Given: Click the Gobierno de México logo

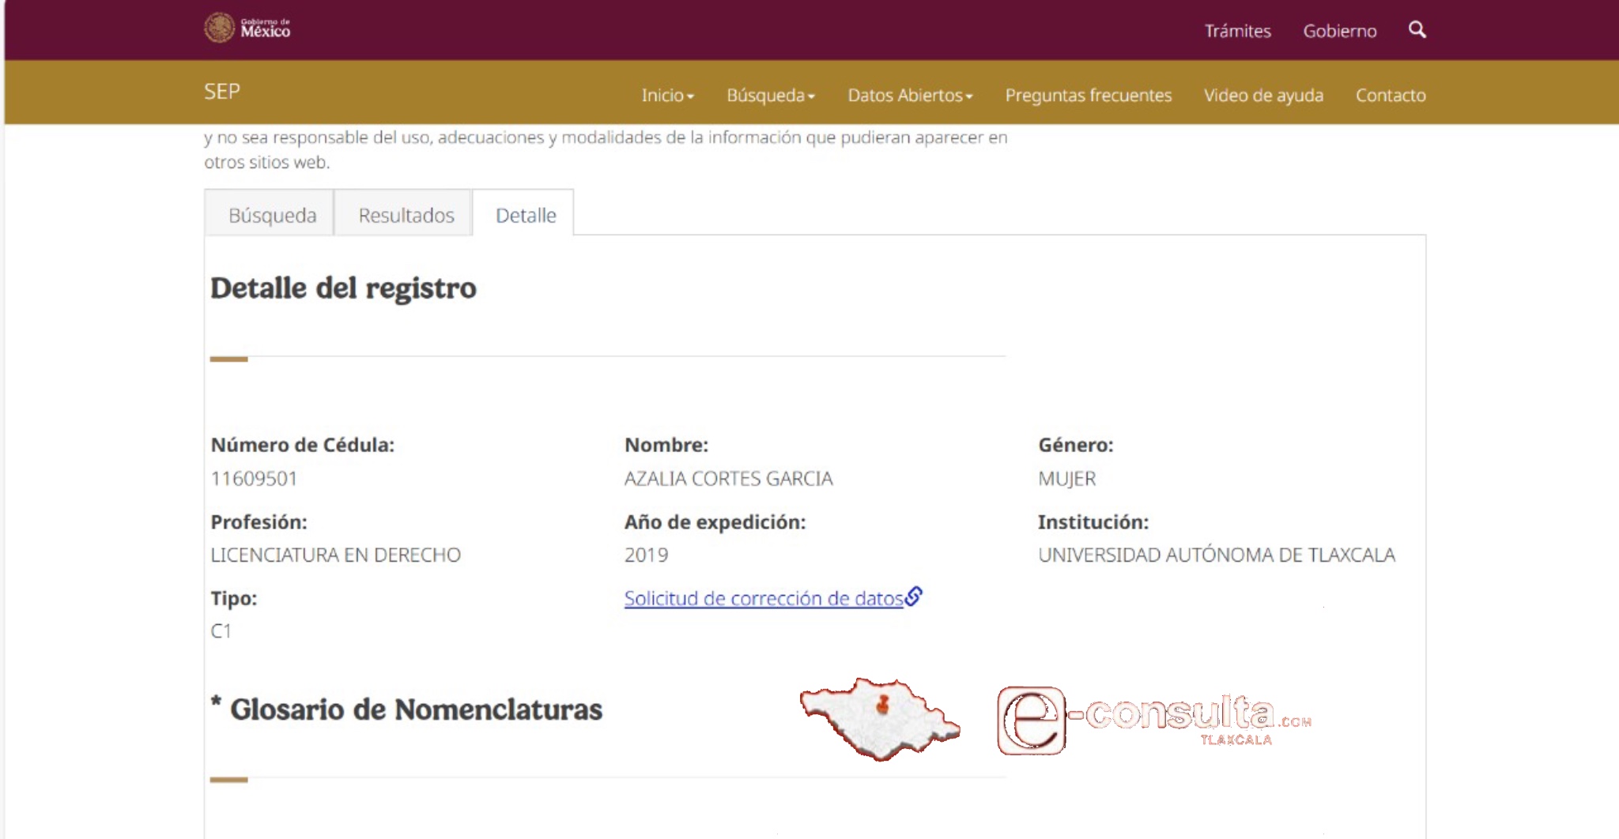Looking at the screenshot, I should [x=247, y=28].
